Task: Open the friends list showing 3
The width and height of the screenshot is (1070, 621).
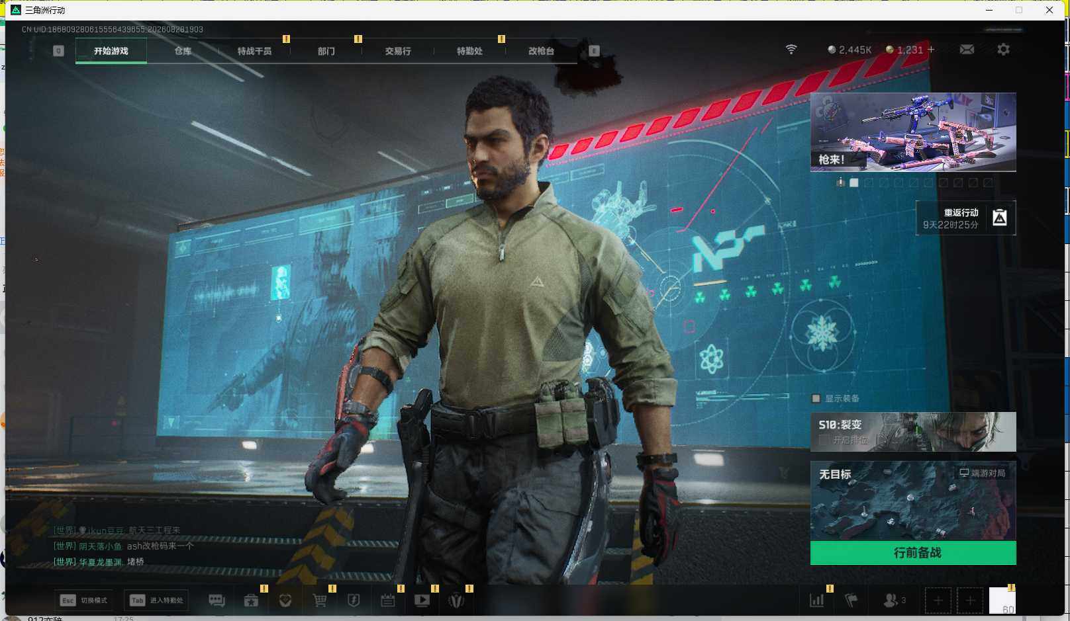Action: point(895,600)
